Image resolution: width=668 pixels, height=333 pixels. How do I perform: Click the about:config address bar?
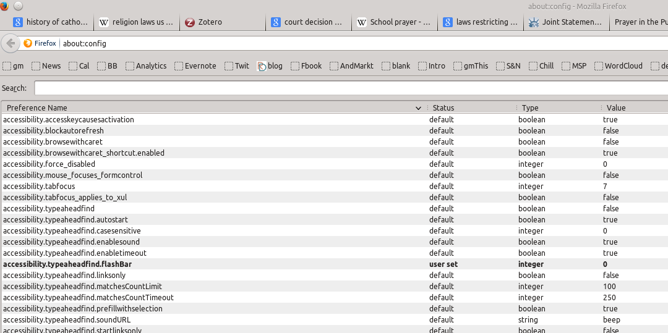click(x=364, y=43)
